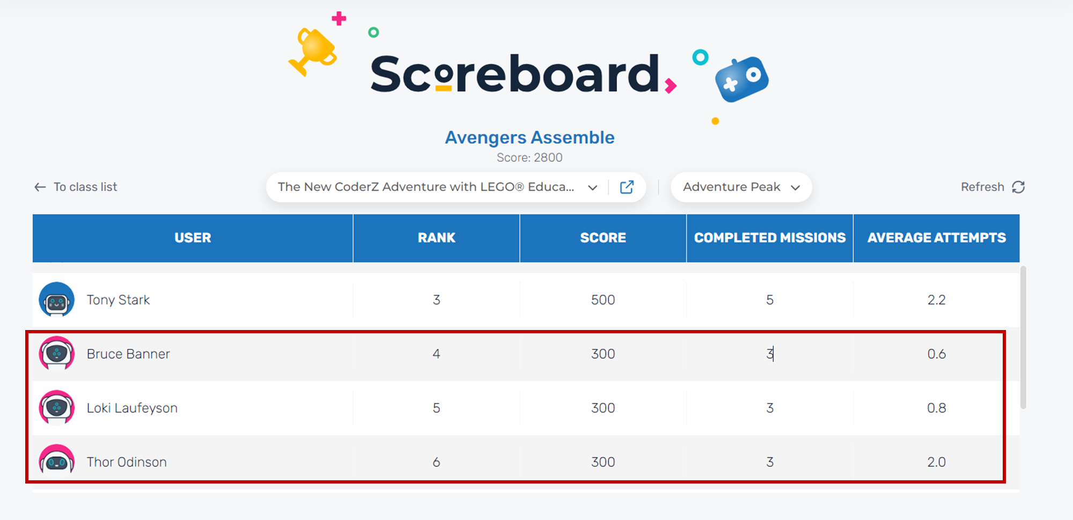Screen dimensions: 1073x520
Task: Click Bruce Banner's robot avatar
Action: click(56, 353)
